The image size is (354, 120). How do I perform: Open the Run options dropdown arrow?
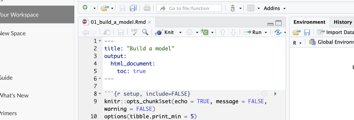coord(266,33)
